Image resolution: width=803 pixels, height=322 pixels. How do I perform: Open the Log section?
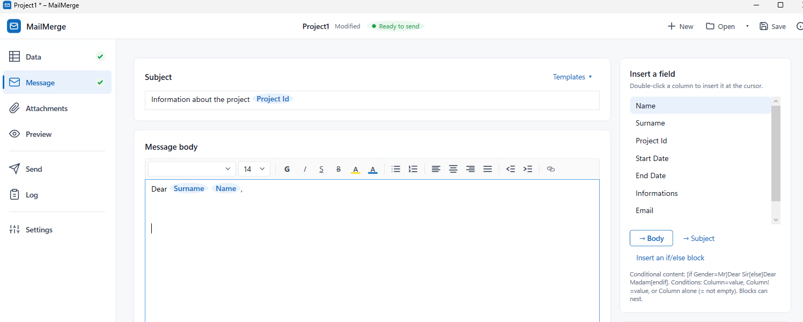click(57, 195)
